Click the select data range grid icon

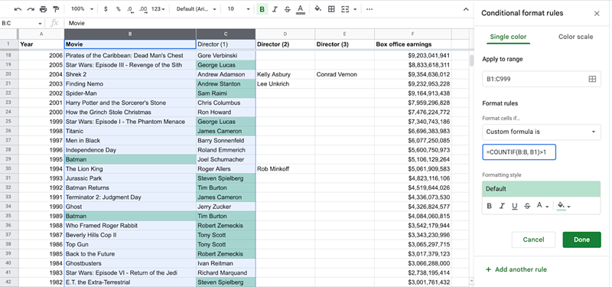click(x=592, y=80)
